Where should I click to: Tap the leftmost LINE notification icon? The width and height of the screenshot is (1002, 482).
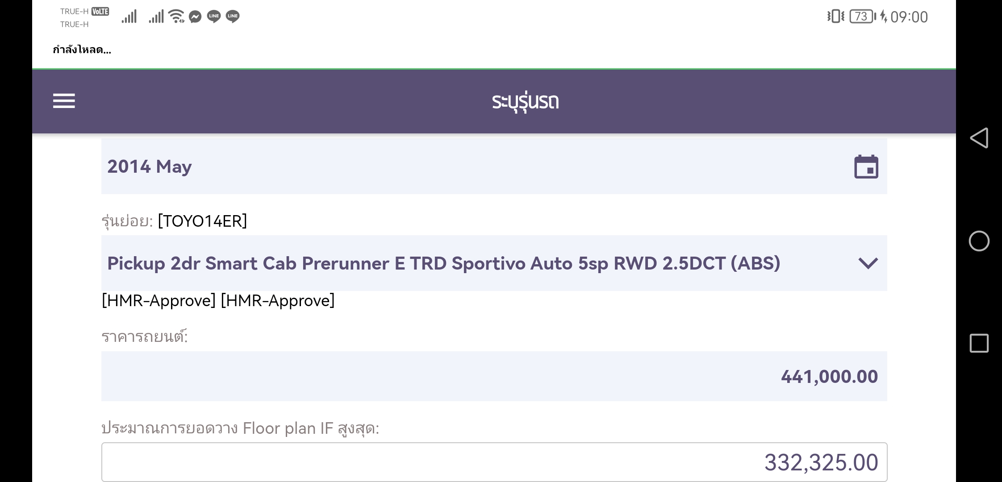(x=214, y=17)
